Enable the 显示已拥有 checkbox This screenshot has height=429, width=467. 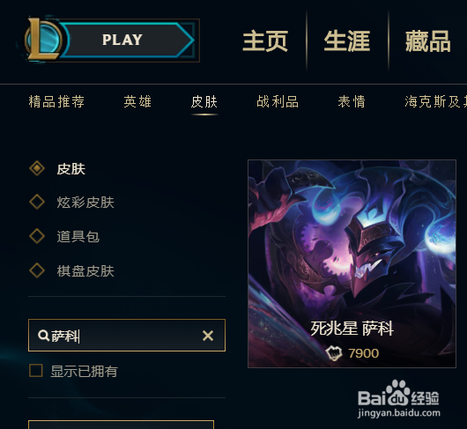click(36, 371)
